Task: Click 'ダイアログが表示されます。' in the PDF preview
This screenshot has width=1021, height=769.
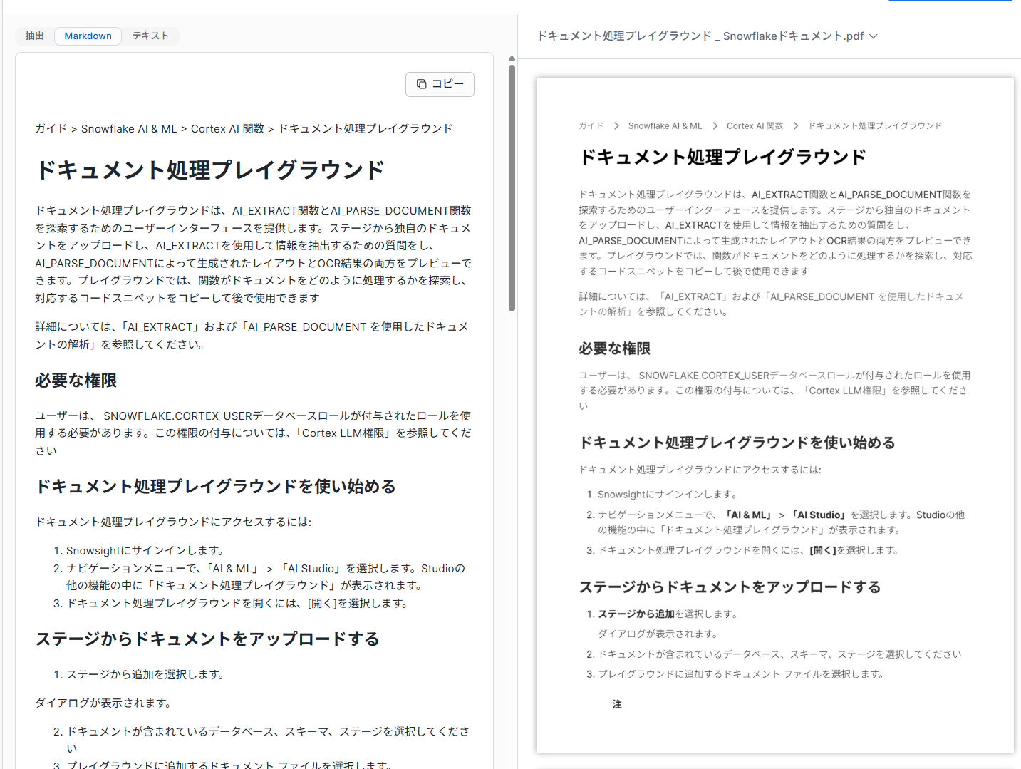Action: pyautogui.click(x=659, y=634)
